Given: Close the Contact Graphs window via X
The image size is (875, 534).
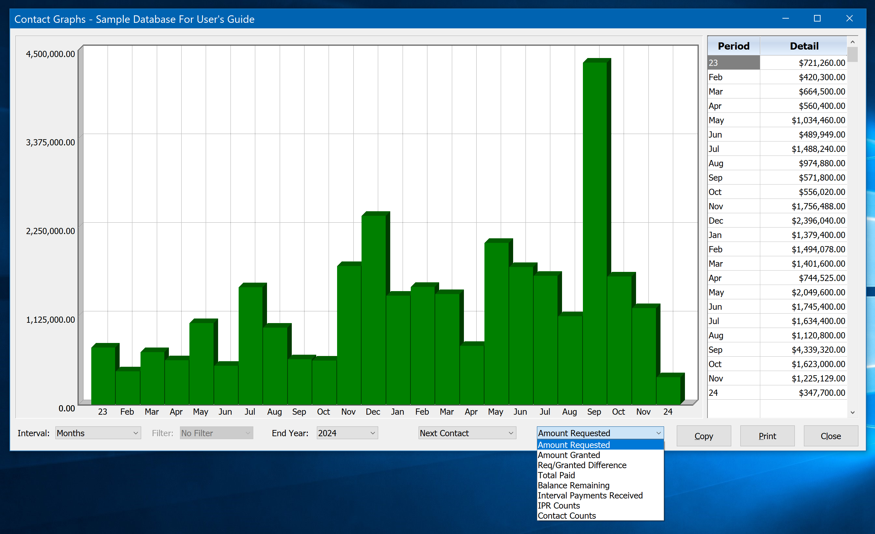Looking at the screenshot, I should (849, 19).
